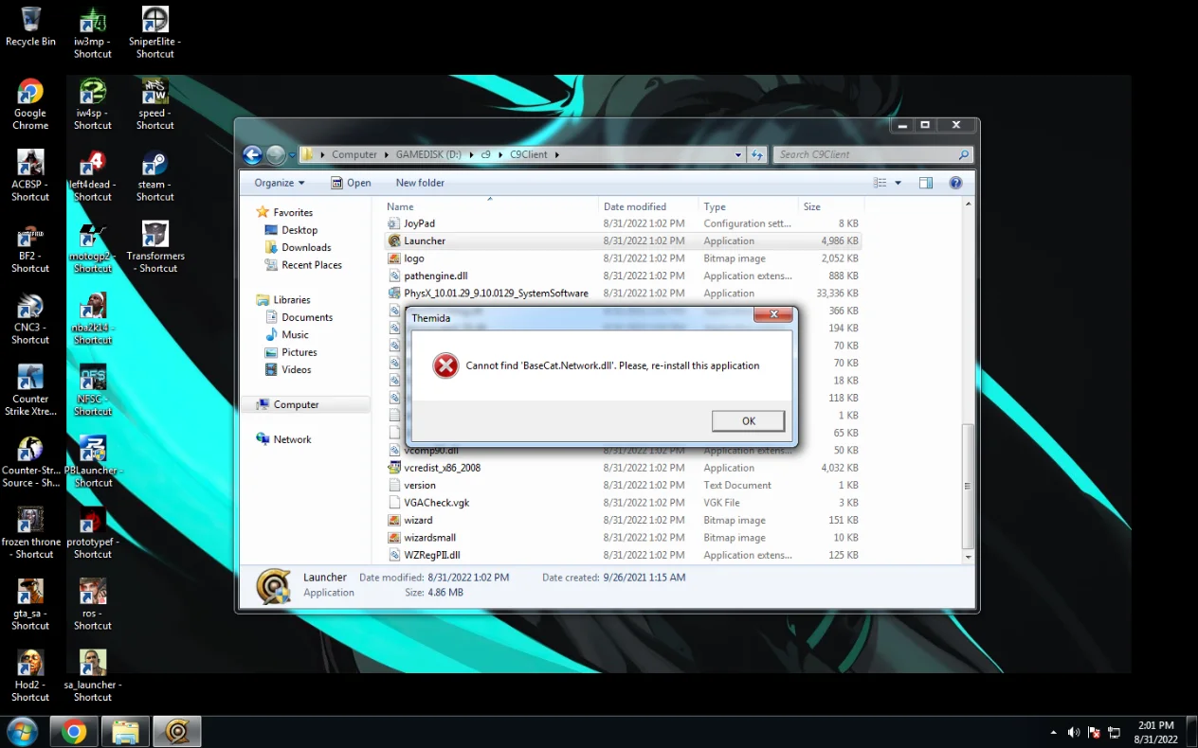1198x748 pixels.
Task: Open the Windows Start menu orb
Action: [x=22, y=732]
